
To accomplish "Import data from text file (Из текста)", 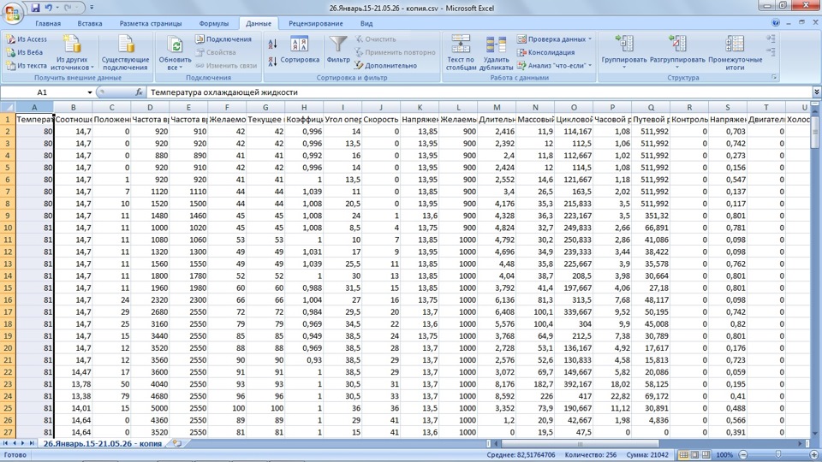I will click(27, 66).
